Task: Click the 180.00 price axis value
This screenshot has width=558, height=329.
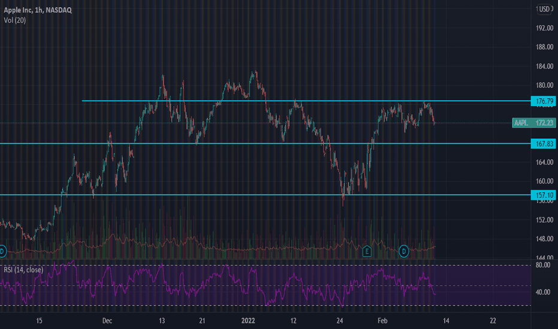Action: click(x=544, y=86)
